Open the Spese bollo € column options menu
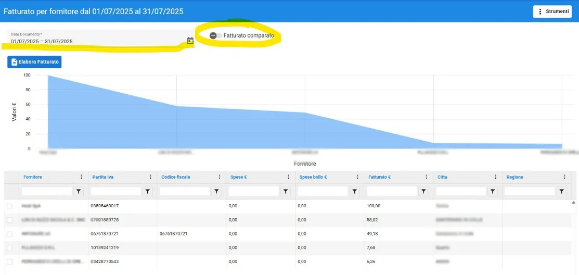The height and width of the screenshot is (275, 579). coord(357,177)
